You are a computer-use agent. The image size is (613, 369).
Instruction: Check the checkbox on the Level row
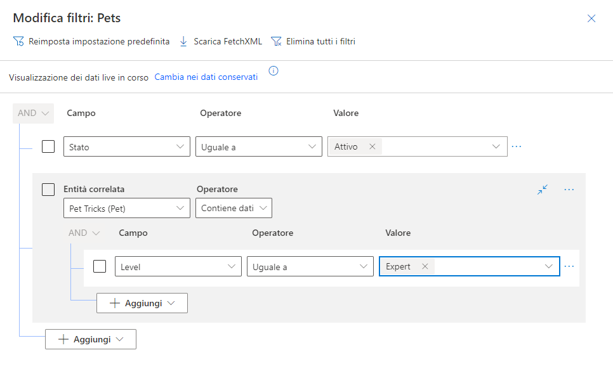pos(100,266)
